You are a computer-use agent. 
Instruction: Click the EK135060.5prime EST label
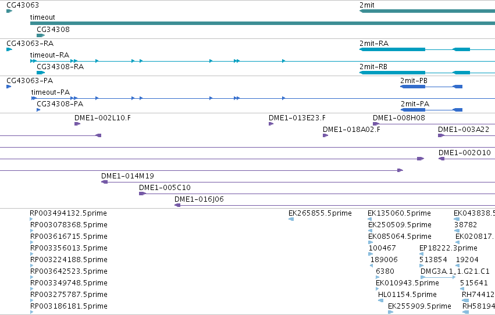click(399, 213)
